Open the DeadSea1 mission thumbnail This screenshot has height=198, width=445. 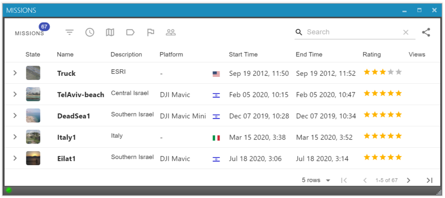[33, 116]
